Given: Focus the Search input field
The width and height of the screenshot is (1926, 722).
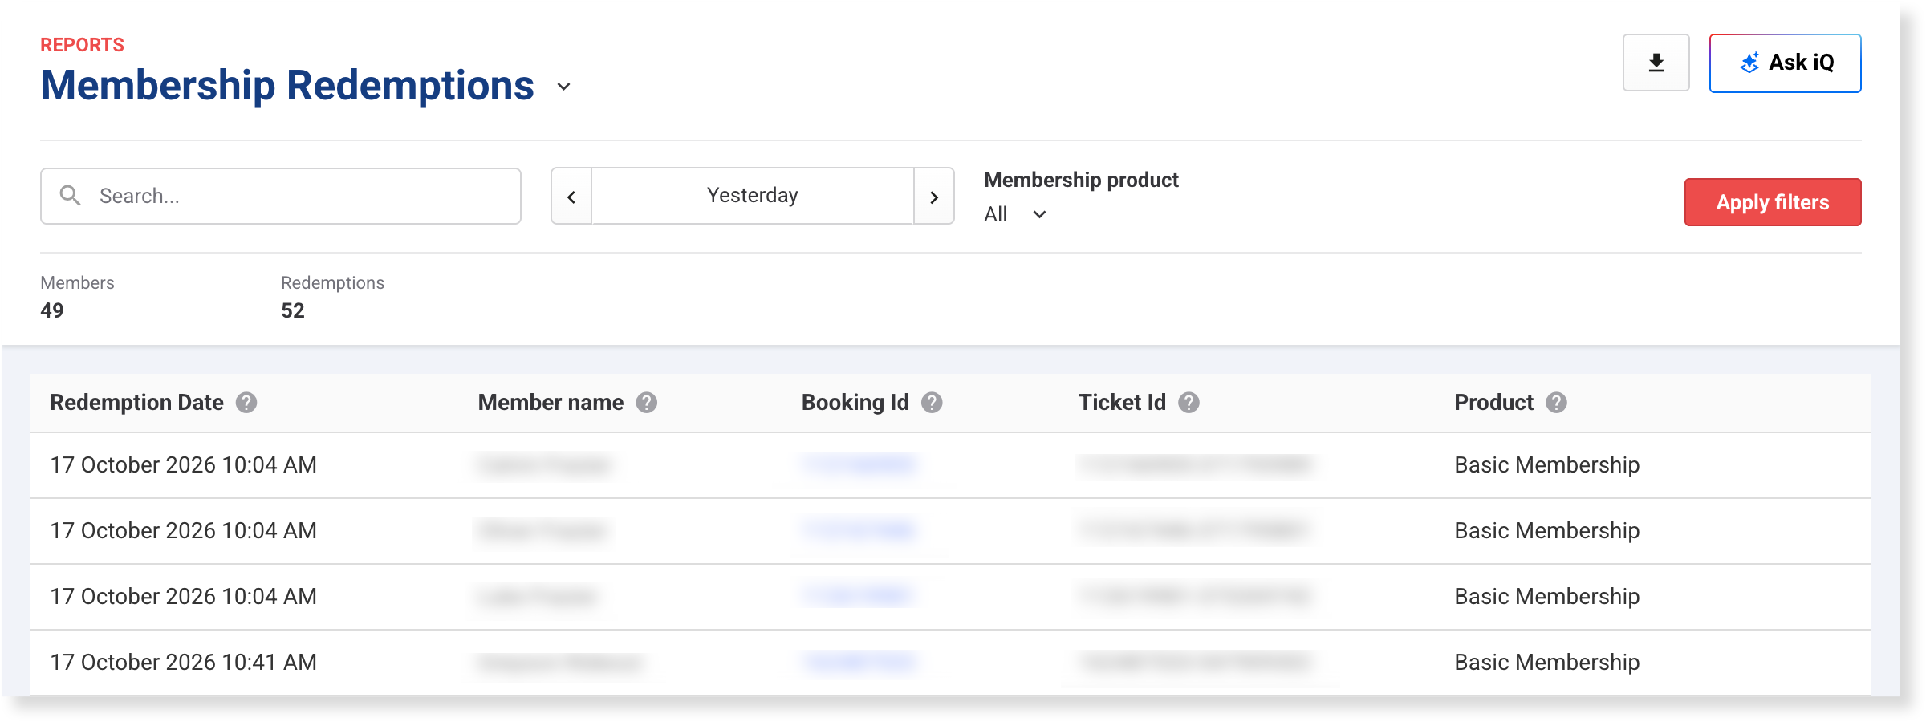Looking at the screenshot, I should tap(281, 196).
